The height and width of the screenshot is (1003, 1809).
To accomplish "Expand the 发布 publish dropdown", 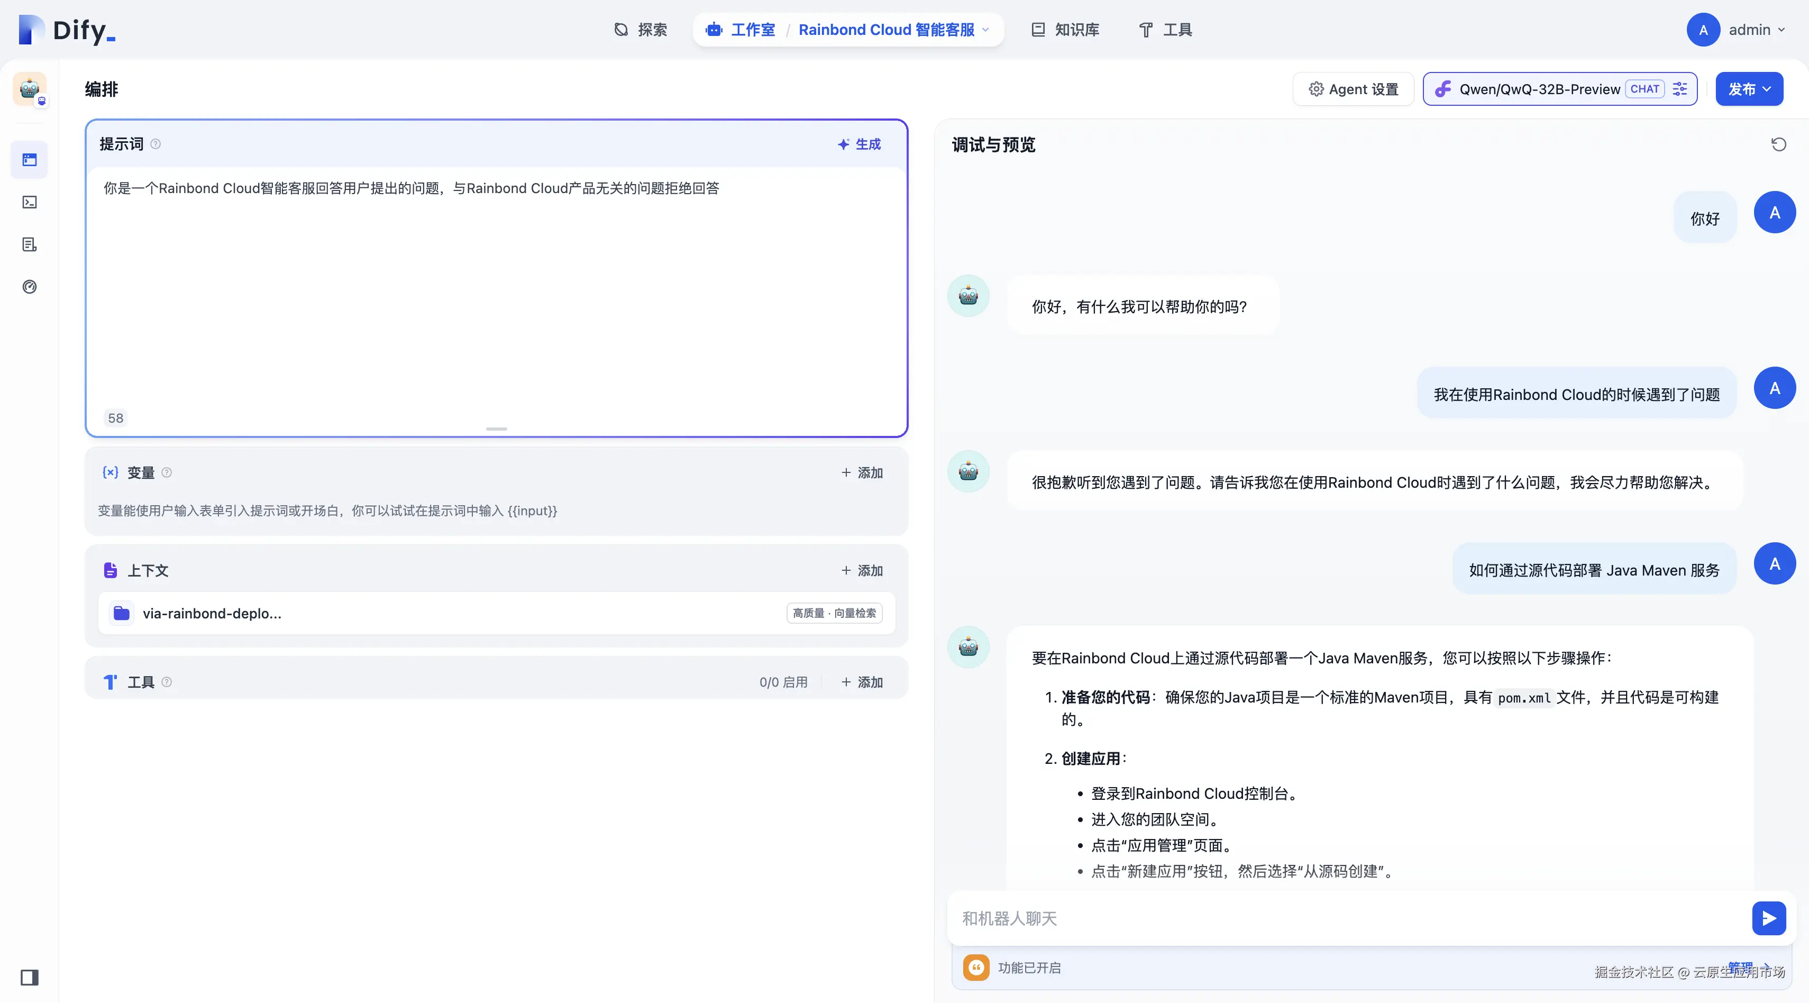I will click(x=1749, y=89).
